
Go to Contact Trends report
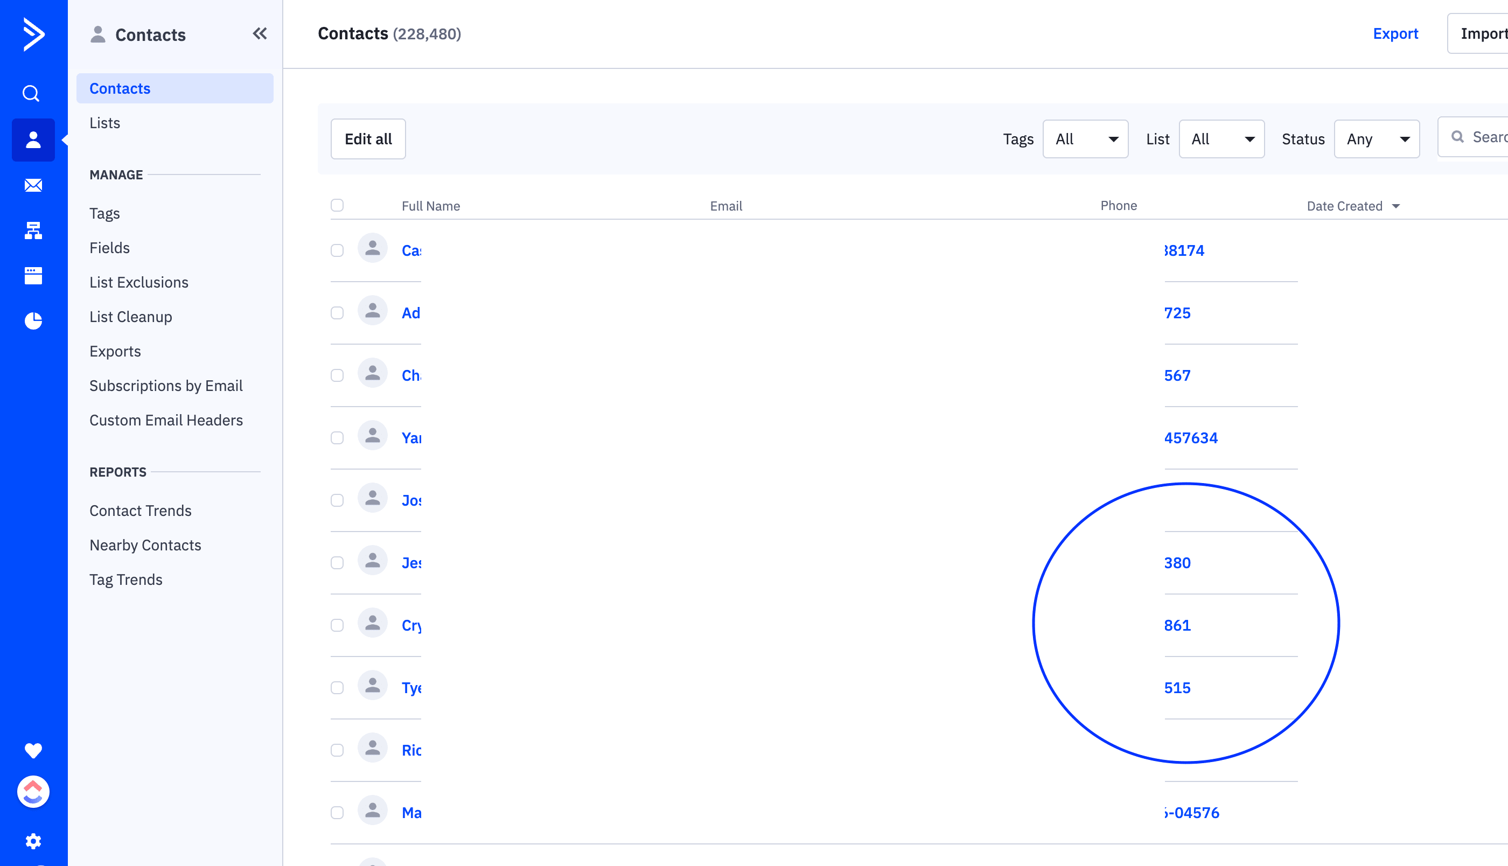click(141, 511)
